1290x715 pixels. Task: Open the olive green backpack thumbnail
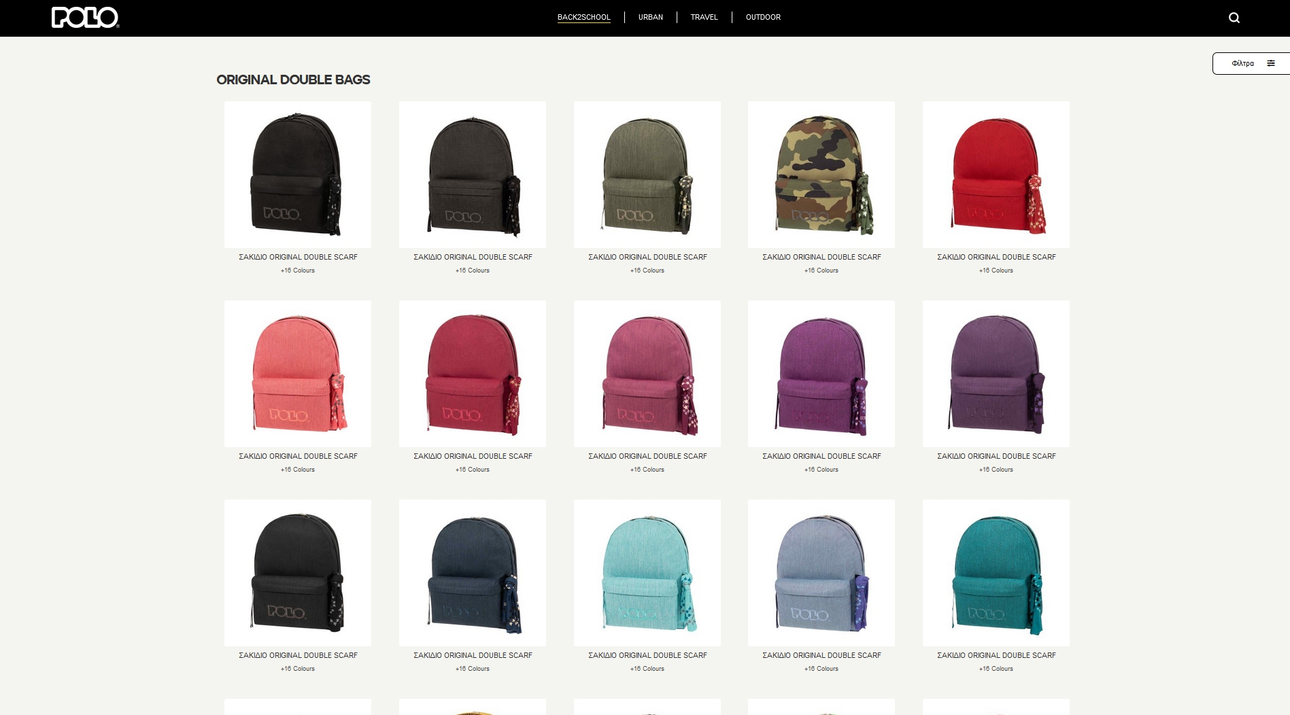(x=647, y=175)
